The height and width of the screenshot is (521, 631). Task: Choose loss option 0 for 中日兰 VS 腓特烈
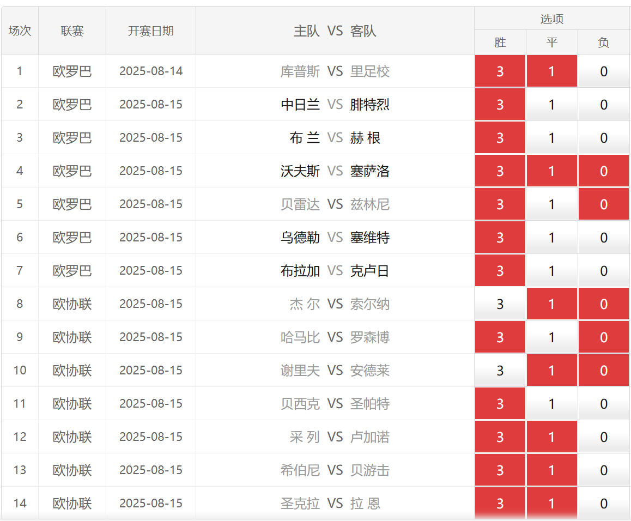pyautogui.click(x=604, y=105)
